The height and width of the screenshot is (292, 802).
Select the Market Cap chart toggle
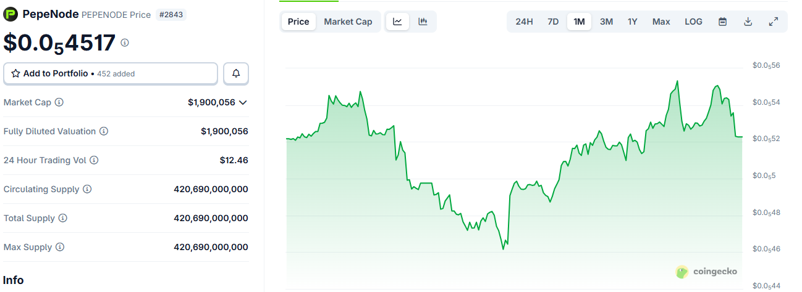348,22
